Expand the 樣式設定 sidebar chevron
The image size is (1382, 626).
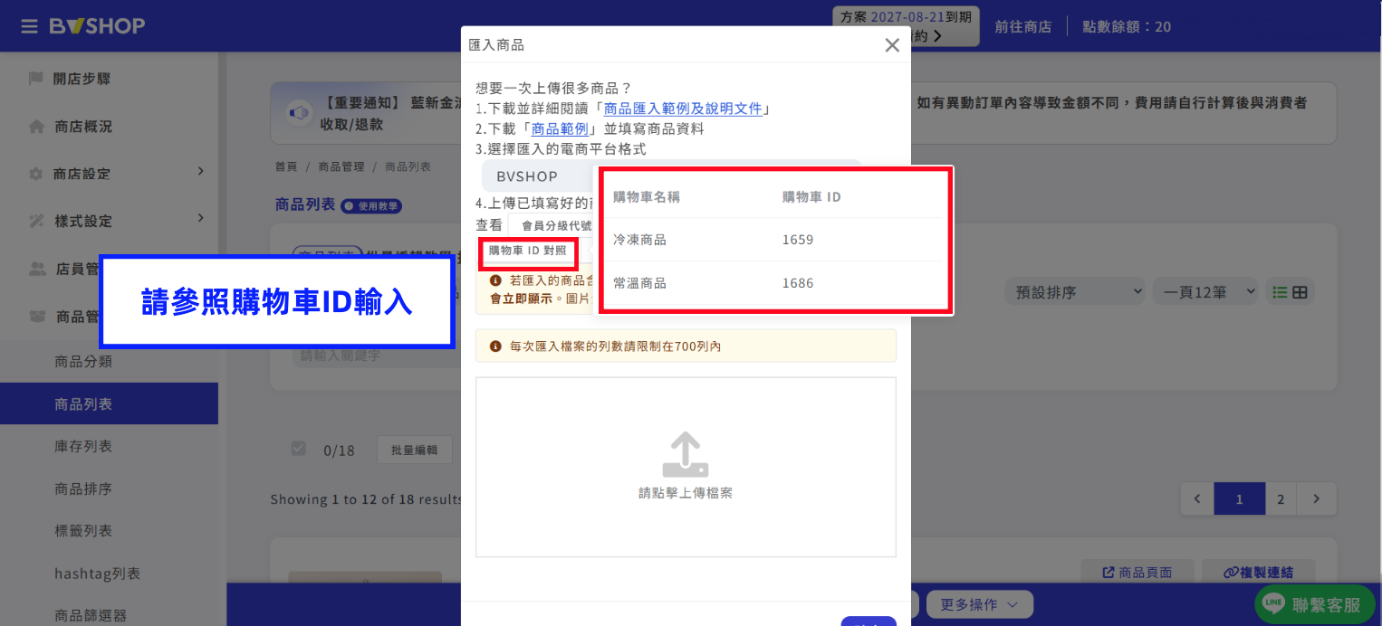[201, 218]
